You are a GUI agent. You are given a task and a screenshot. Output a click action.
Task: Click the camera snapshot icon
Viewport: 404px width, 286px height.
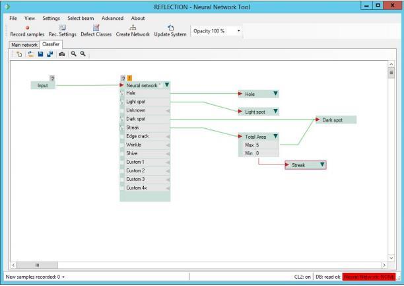[62, 54]
